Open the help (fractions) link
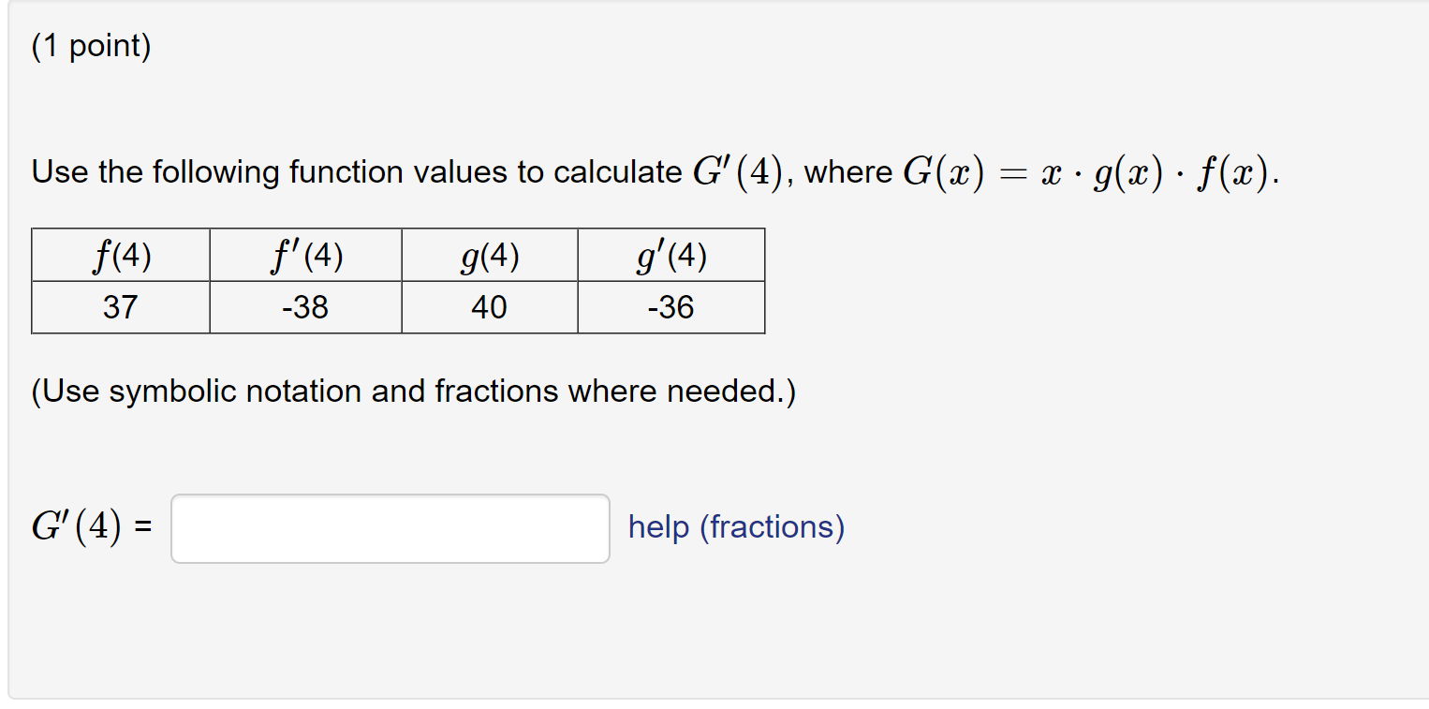Viewport: 1429px width, 709px height. [736, 527]
